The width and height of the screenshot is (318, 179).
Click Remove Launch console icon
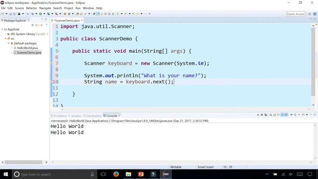(262, 115)
